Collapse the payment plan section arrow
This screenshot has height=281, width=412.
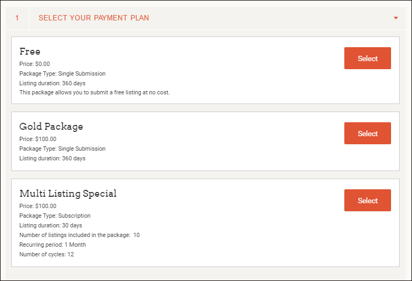pos(396,18)
